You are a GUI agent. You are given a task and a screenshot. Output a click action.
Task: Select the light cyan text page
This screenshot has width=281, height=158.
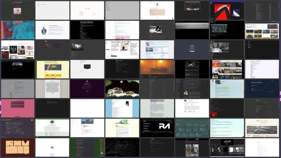coord(227,128)
